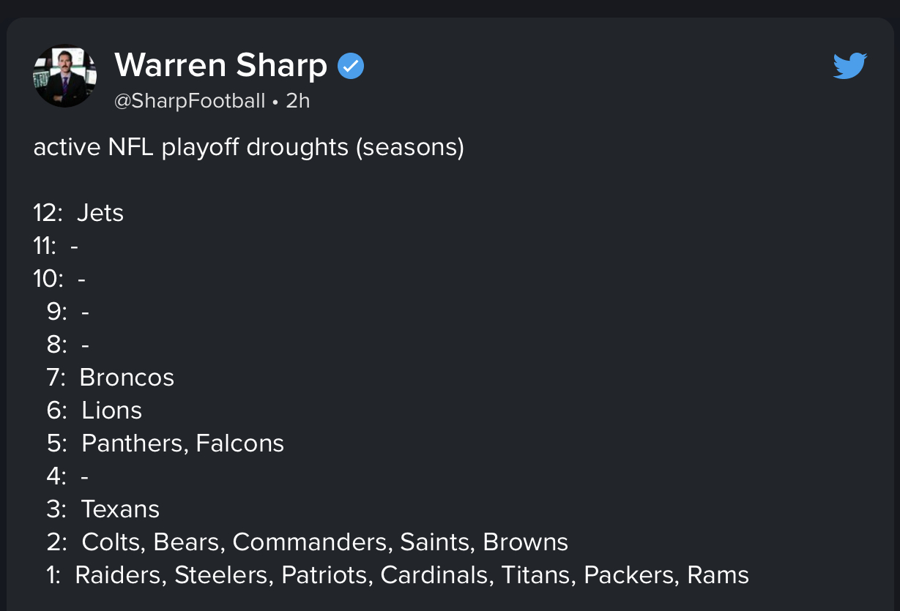Select the Broncos entry at 7 seasons
The width and height of the screenshot is (900, 611).
(127, 378)
